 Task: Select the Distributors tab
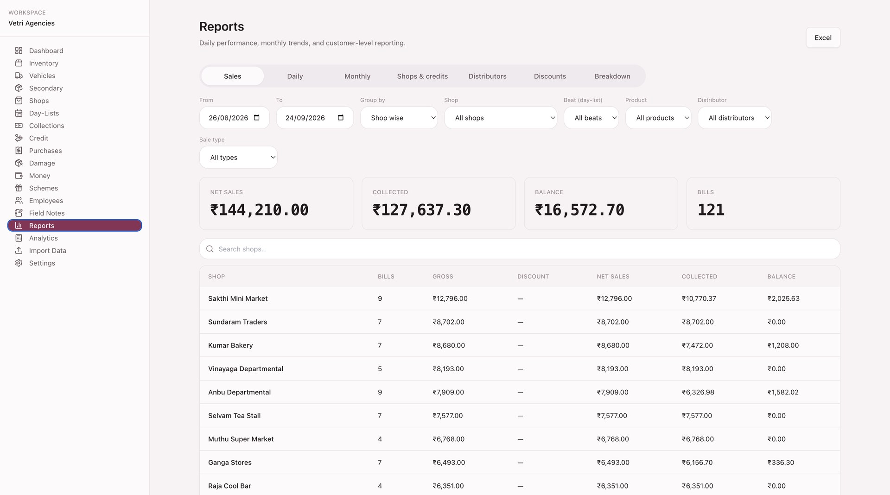(x=487, y=76)
